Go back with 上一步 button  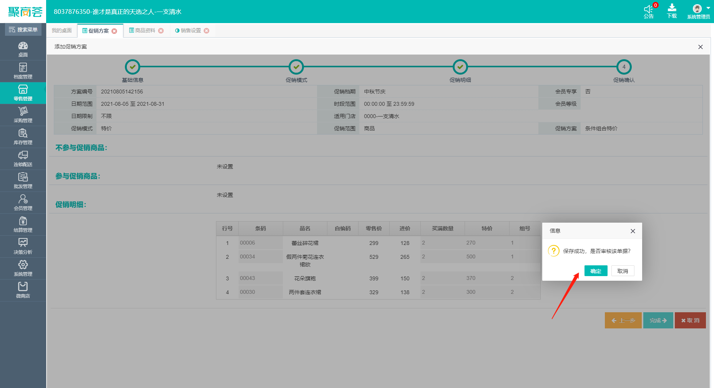tap(623, 320)
